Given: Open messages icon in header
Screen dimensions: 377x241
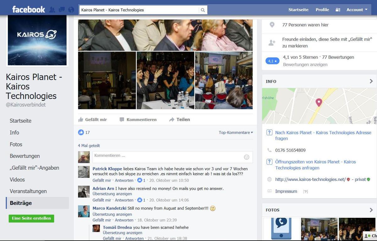Looking at the screenshot, I should 62,10.
